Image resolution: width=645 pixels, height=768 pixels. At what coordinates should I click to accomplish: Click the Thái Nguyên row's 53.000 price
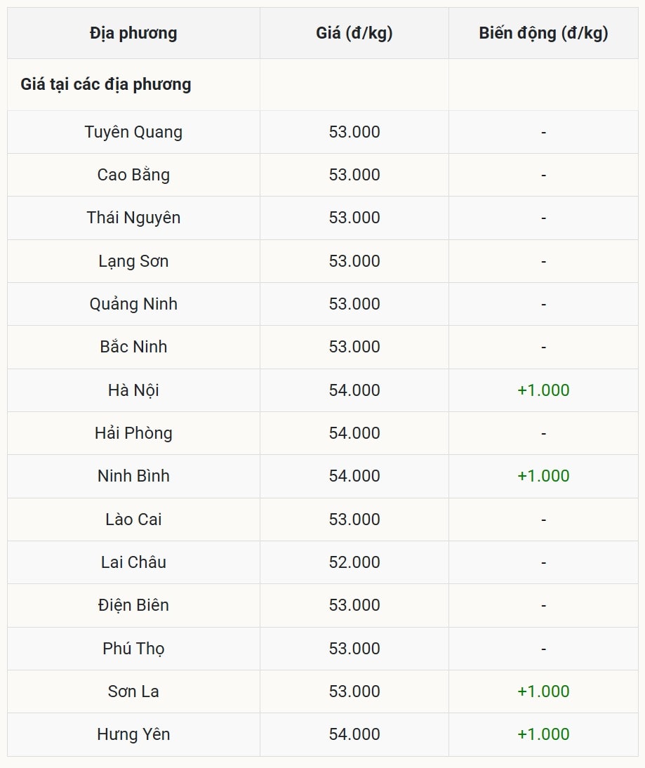[x=354, y=218]
